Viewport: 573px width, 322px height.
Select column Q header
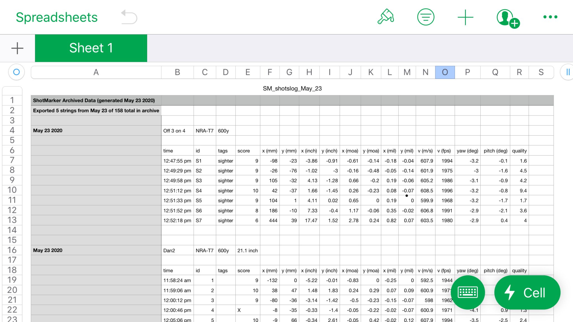point(495,72)
